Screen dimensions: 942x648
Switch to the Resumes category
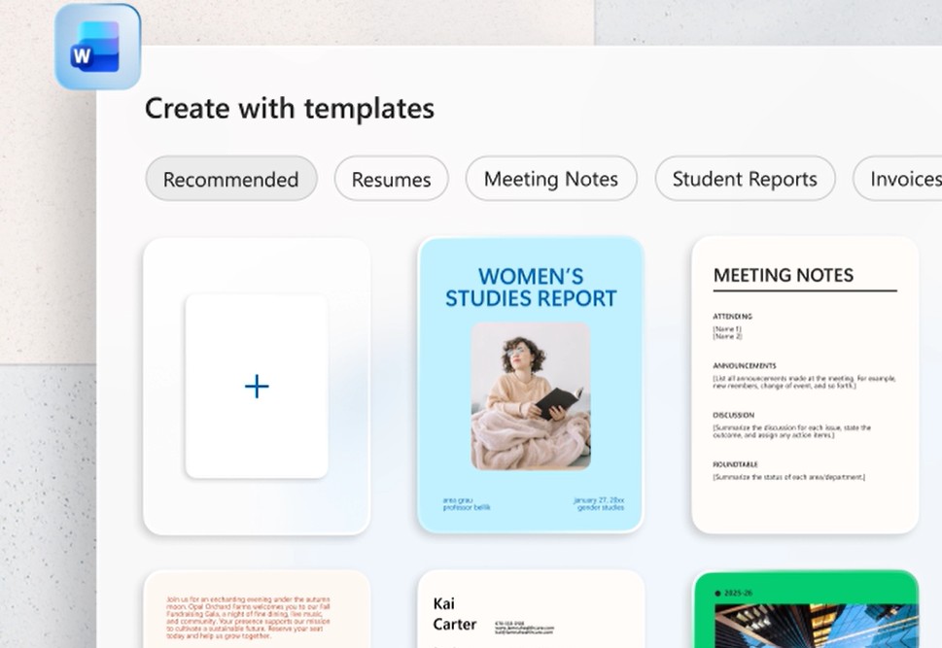tap(391, 179)
